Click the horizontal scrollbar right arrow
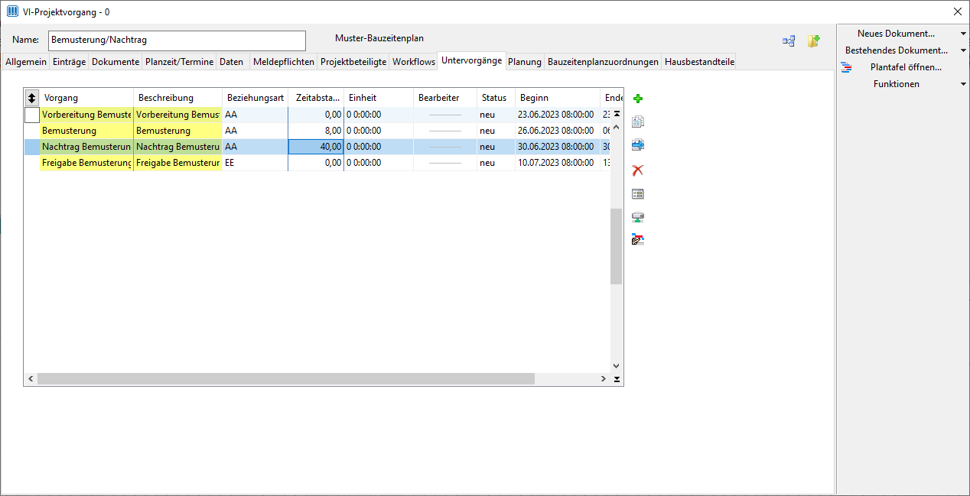 pyautogui.click(x=604, y=379)
